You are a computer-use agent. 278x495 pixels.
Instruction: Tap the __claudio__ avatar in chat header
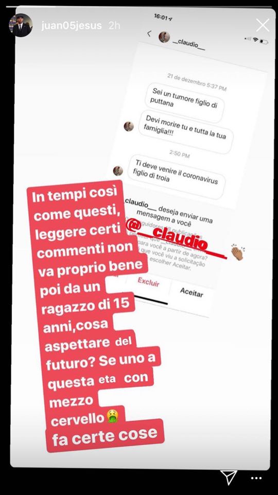(164, 37)
